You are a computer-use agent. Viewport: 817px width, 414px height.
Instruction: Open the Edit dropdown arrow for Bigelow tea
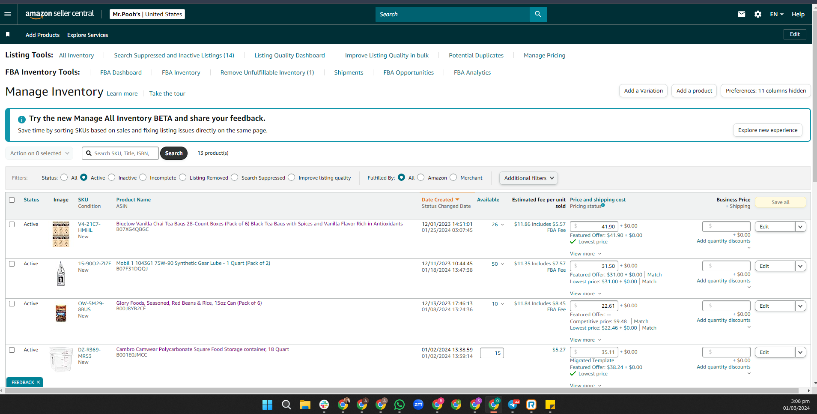(x=800, y=227)
